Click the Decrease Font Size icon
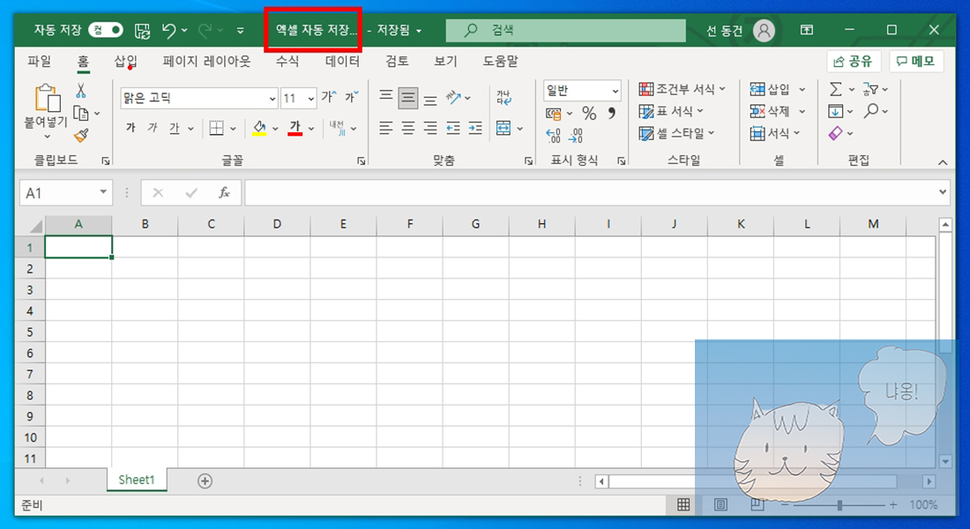 coord(352,97)
